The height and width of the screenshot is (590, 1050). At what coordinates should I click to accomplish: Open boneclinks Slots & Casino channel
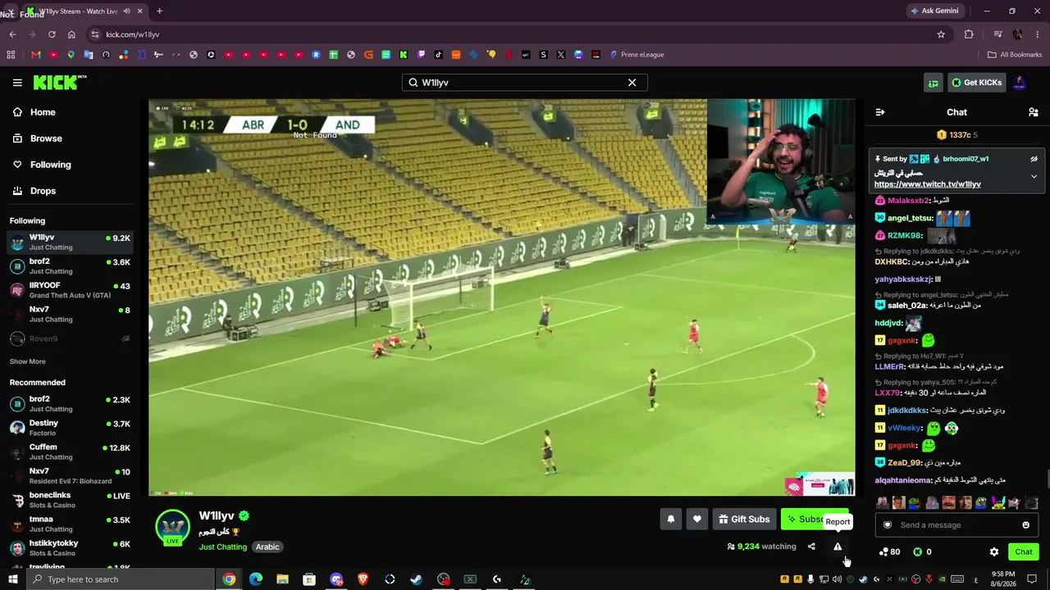70,500
